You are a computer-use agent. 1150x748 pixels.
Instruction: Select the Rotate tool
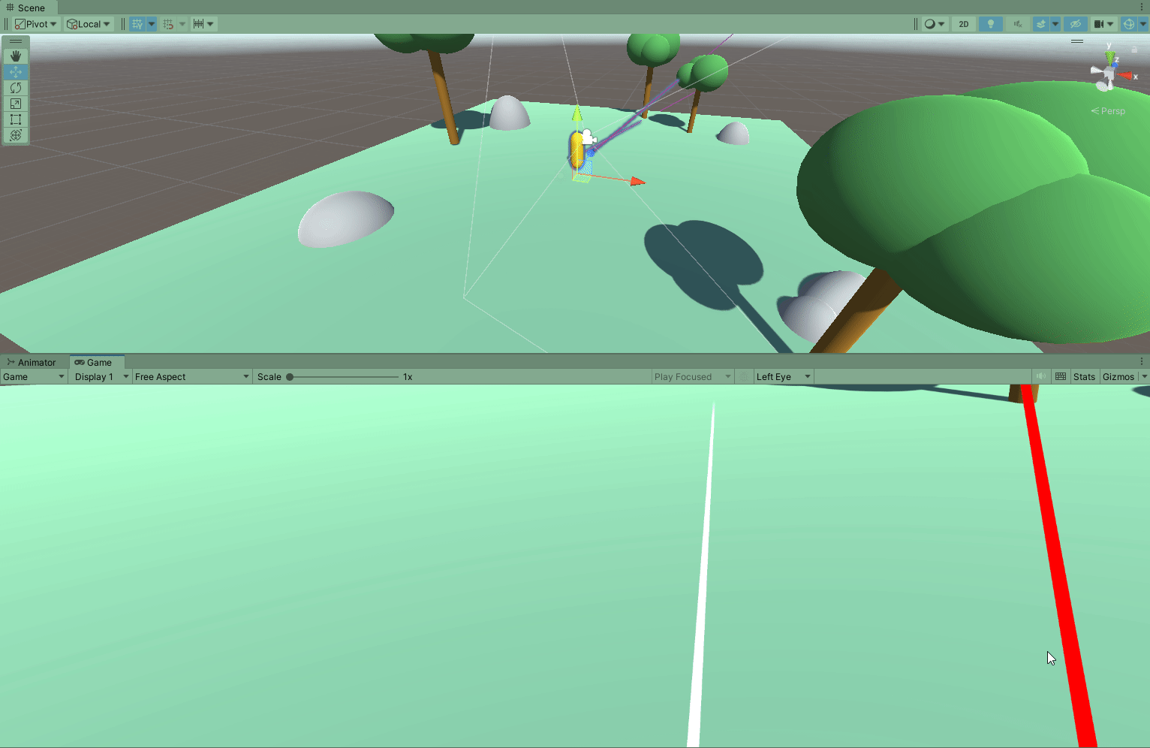tap(16, 88)
